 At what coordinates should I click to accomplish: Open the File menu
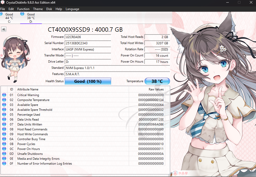click(3, 9)
